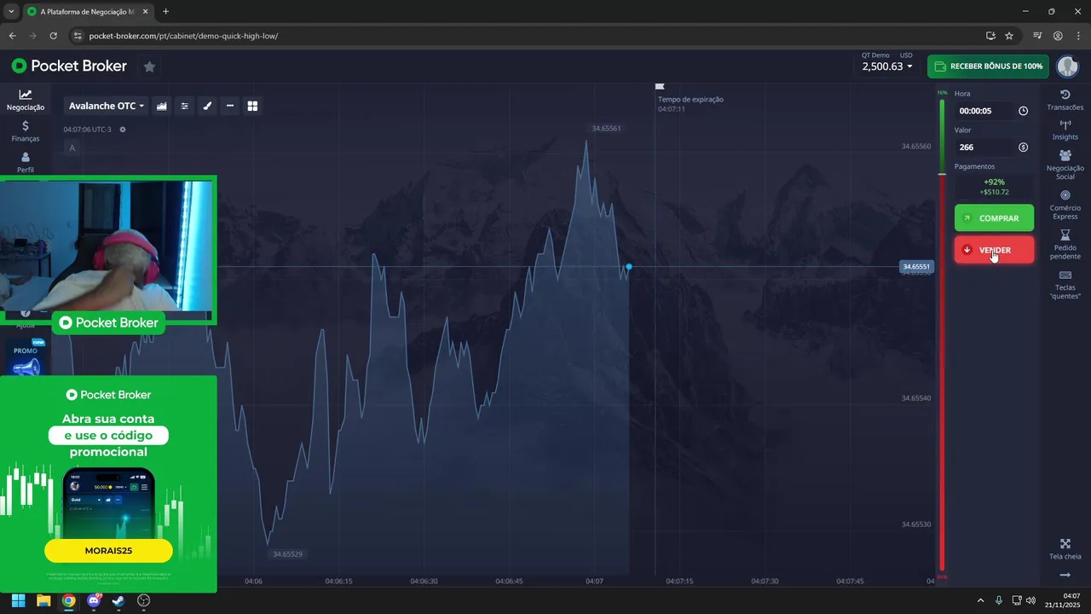This screenshot has height=614, width=1091.
Task: Open the Chrome three-dot menu
Action: [x=1078, y=36]
